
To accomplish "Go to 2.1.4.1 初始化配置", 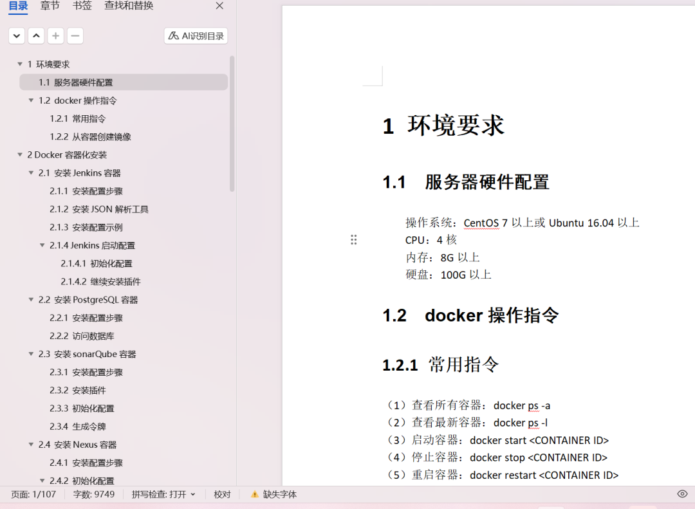I will (x=96, y=263).
